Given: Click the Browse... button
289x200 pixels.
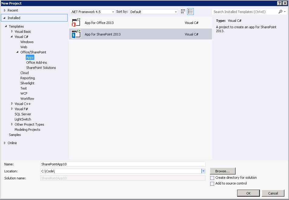Looking at the screenshot, I should tap(223, 171).
